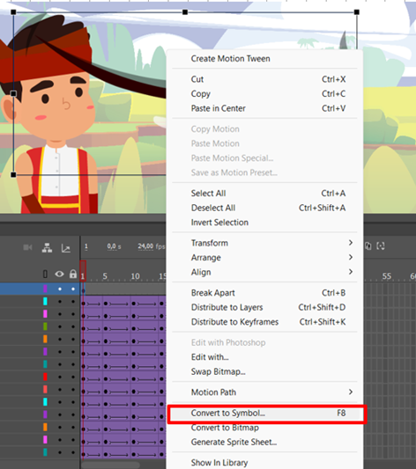Toggle visibility dot of red layer
This screenshot has height=469, width=416.
60,377
